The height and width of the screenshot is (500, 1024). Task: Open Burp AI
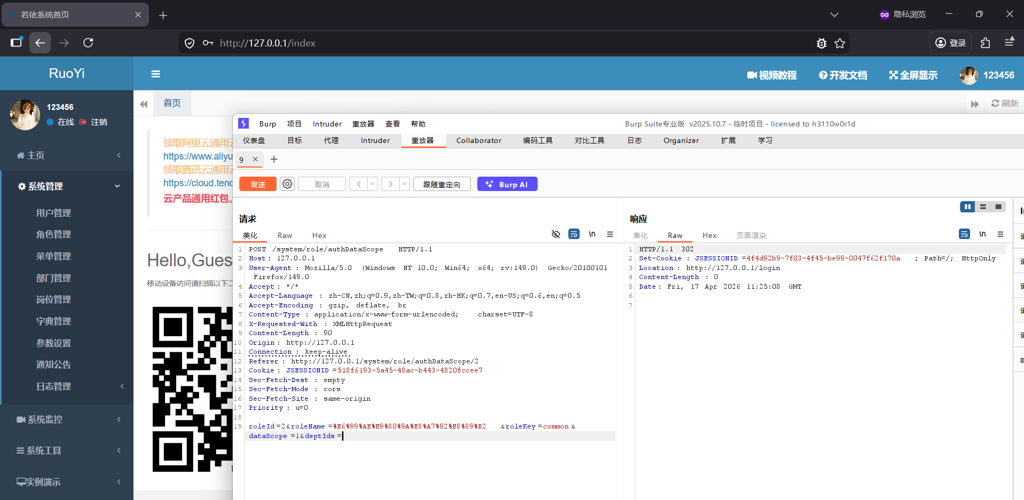507,184
